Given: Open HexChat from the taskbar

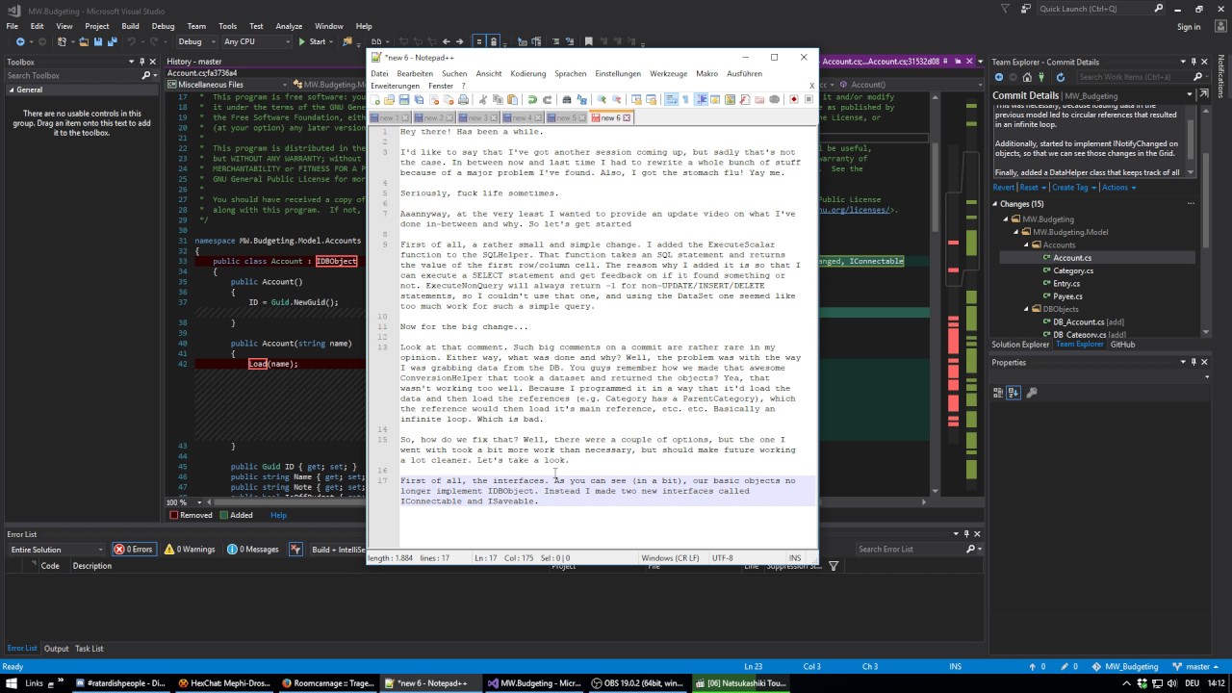Looking at the screenshot, I should pos(222,683).
